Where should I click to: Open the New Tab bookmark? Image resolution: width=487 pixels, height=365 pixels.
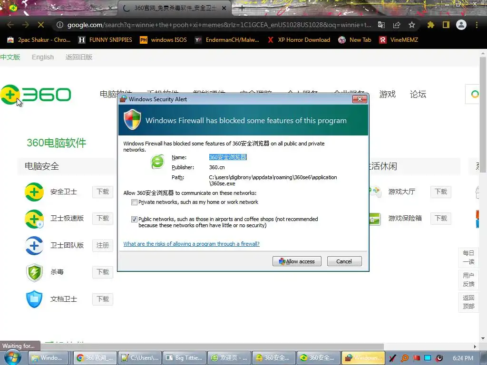[x=355, y=40]
